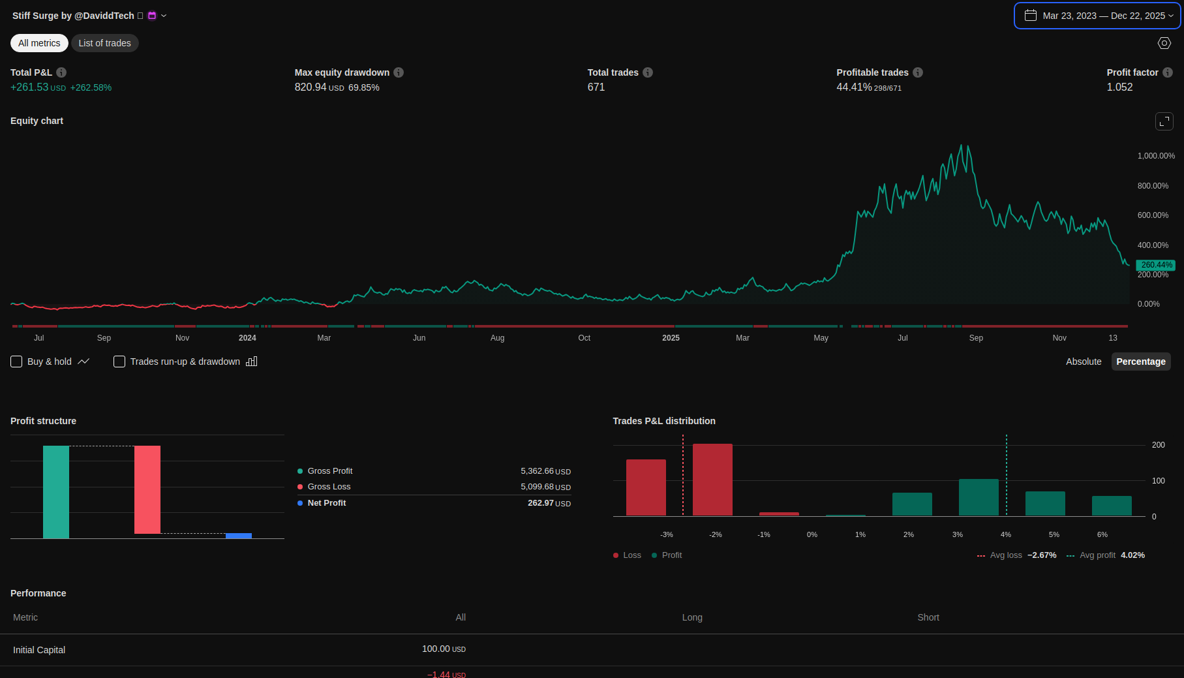1184x678 pixels.
Task: Switch equity chart to Absolute values
Action: pos(1084,362)
